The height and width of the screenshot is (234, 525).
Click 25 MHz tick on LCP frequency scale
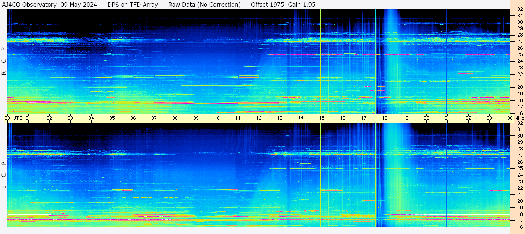coord(520,168)
